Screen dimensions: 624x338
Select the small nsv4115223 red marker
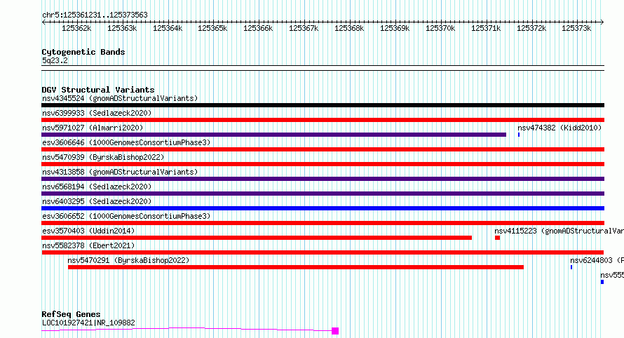coord(498,238)
